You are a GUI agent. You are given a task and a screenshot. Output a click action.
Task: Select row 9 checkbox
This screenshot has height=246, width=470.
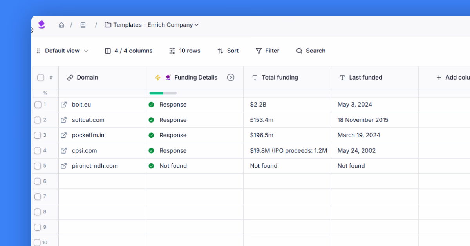pyautogui.click(x=38, y=227)
